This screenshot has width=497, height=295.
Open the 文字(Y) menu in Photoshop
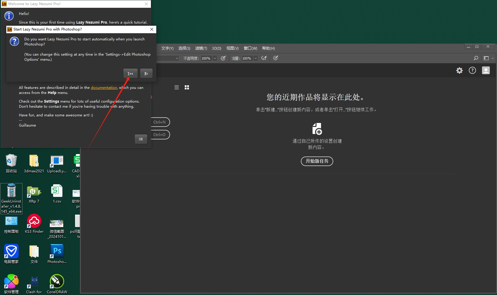[x=167, y=48]
